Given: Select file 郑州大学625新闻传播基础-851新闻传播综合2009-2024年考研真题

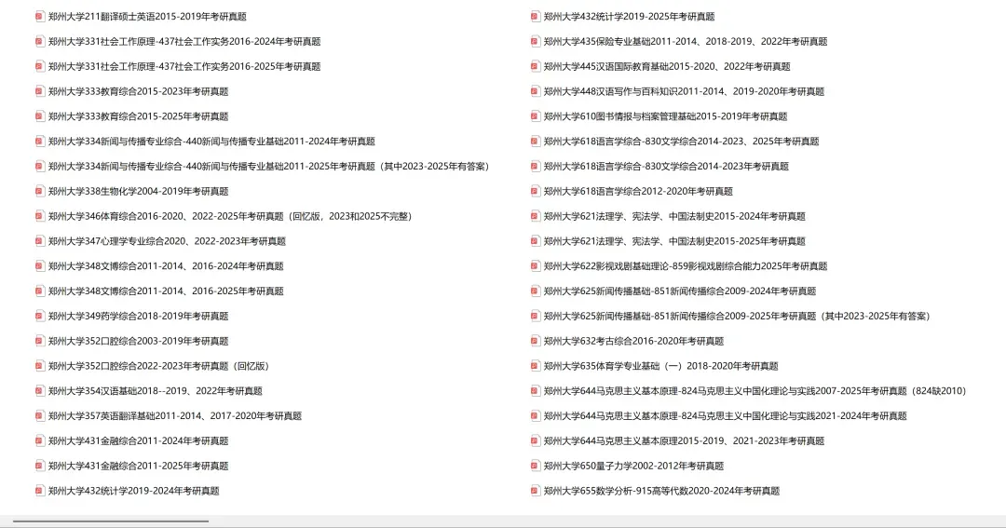Looking at the screenshot, I should click(673, 291).
